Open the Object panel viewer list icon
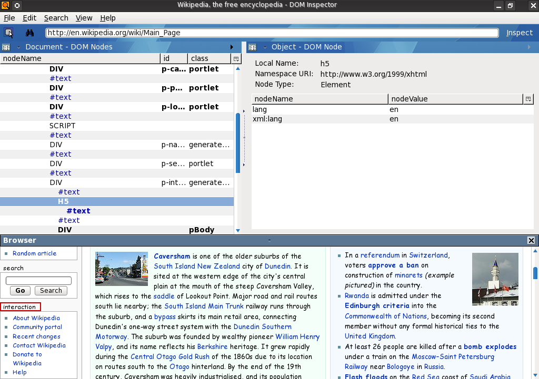The width and height of the screenshot is (539, 379). point(252,47)
